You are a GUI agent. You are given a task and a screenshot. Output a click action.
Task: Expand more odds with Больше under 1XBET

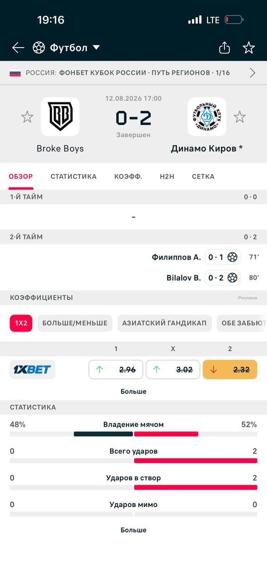133,391
